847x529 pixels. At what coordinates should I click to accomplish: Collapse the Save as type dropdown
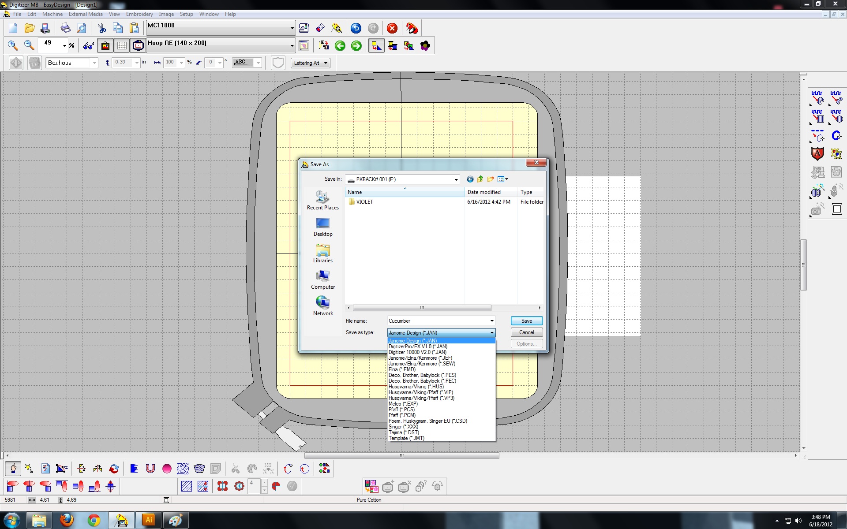(x=491, y=333)
